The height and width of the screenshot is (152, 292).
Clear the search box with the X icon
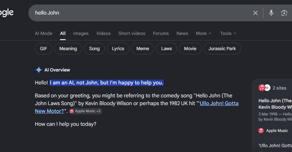[255, 13]
